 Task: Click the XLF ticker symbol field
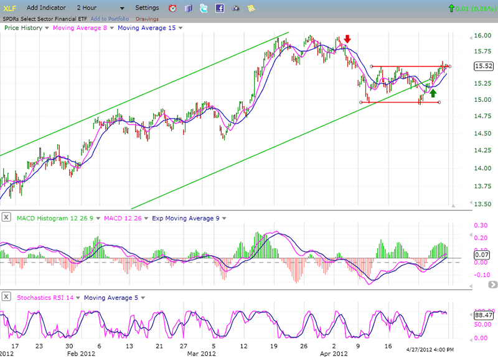tap(11, 8)
